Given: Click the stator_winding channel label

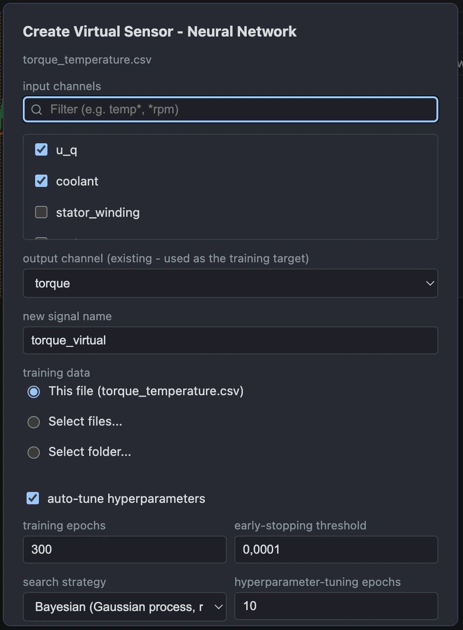Looking at the screenshot, I should pos(98,213).
